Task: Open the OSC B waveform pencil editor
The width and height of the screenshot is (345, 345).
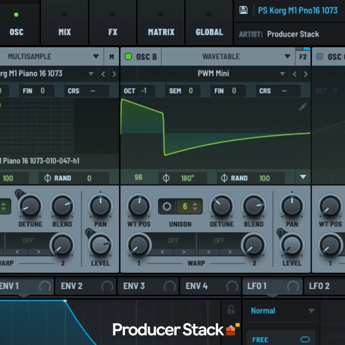Action: pos(303,106)
